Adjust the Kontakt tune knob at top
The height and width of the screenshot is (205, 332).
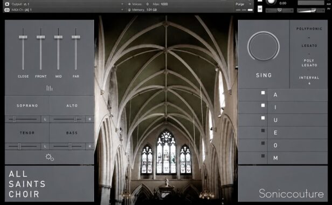pyautogui.click(x=271, y=2)
